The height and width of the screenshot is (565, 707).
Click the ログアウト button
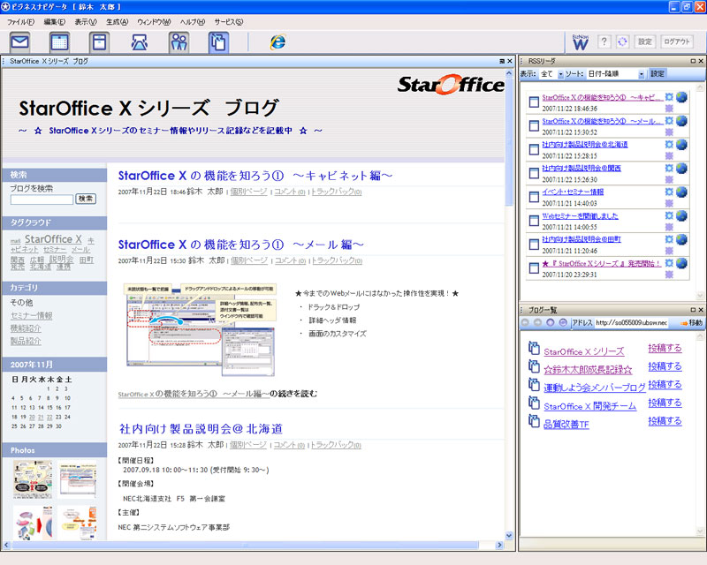pyautogui.click(x=677, y=41)
